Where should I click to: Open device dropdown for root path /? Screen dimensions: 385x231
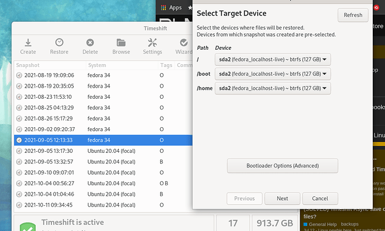pyautogui.click(x=272, y=59)
